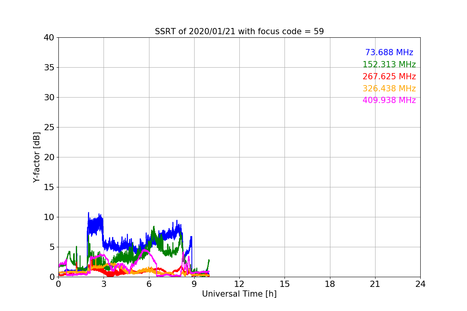
Task: Click the x-axis tick label 12
Action: 239,284
